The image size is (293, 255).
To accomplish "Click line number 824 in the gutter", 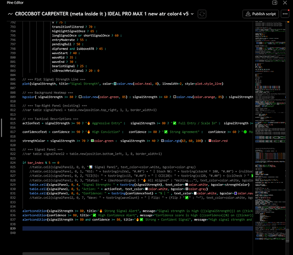I will point(13,163).
